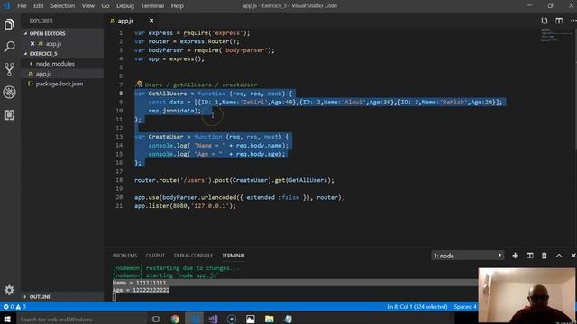Click the code minimap preview
This screenshot has width=577, height=324.
coord(555,35)
